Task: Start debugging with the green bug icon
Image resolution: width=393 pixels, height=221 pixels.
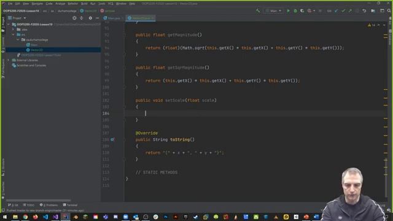Action: point(295,11)
